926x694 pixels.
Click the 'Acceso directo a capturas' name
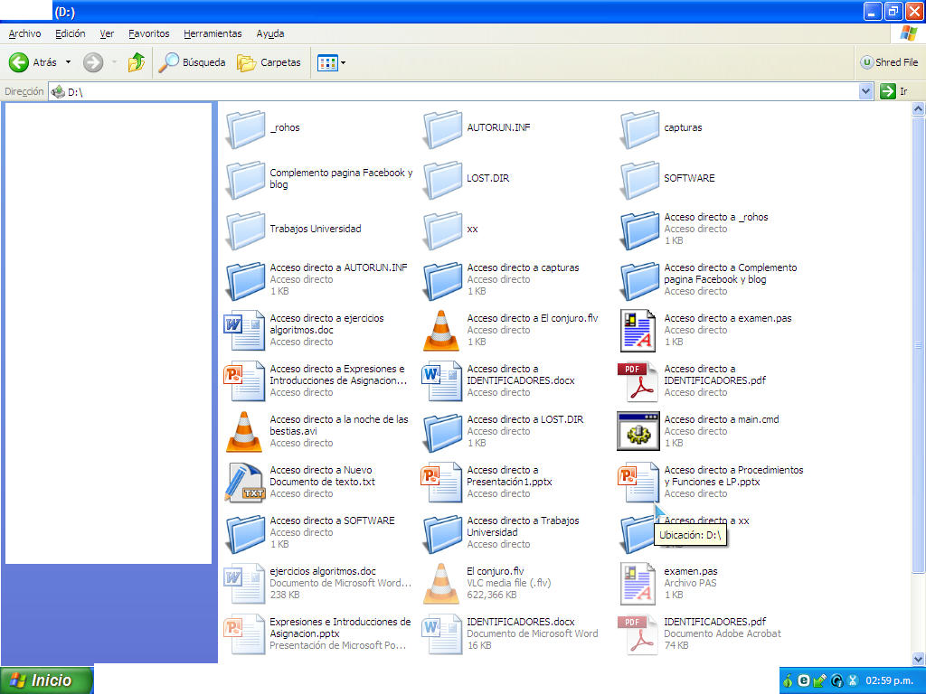(x=524, y=267)
